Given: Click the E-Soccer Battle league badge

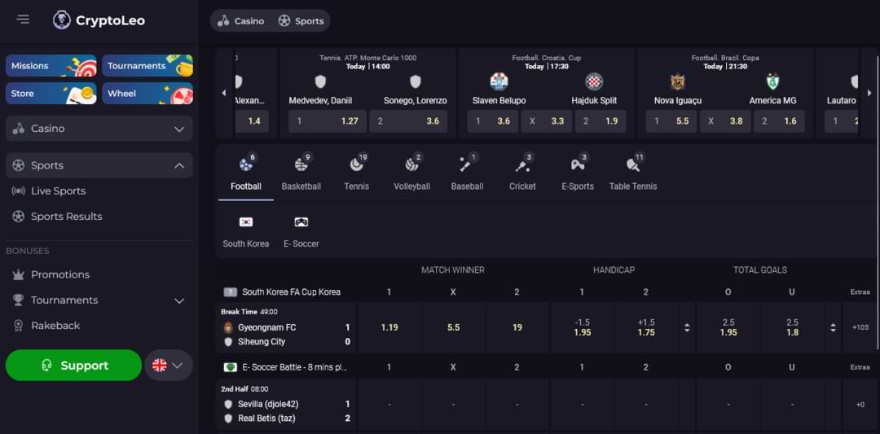Looking at the screenshot, I should (230, 367).
